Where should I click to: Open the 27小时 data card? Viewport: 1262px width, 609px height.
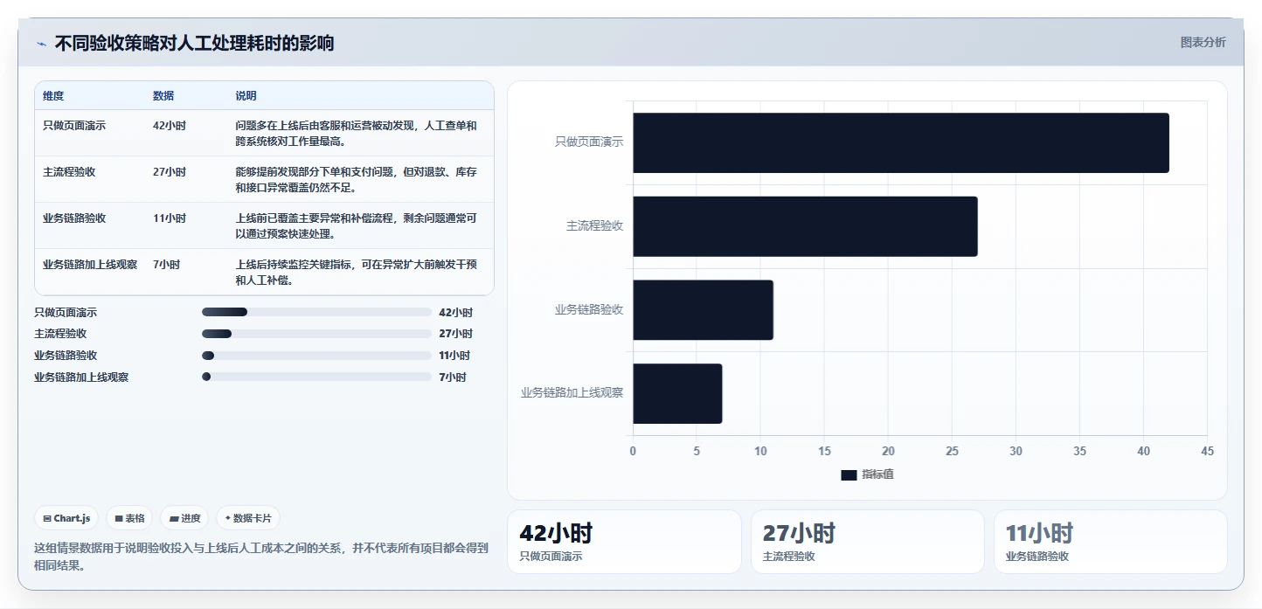(868, 542)
